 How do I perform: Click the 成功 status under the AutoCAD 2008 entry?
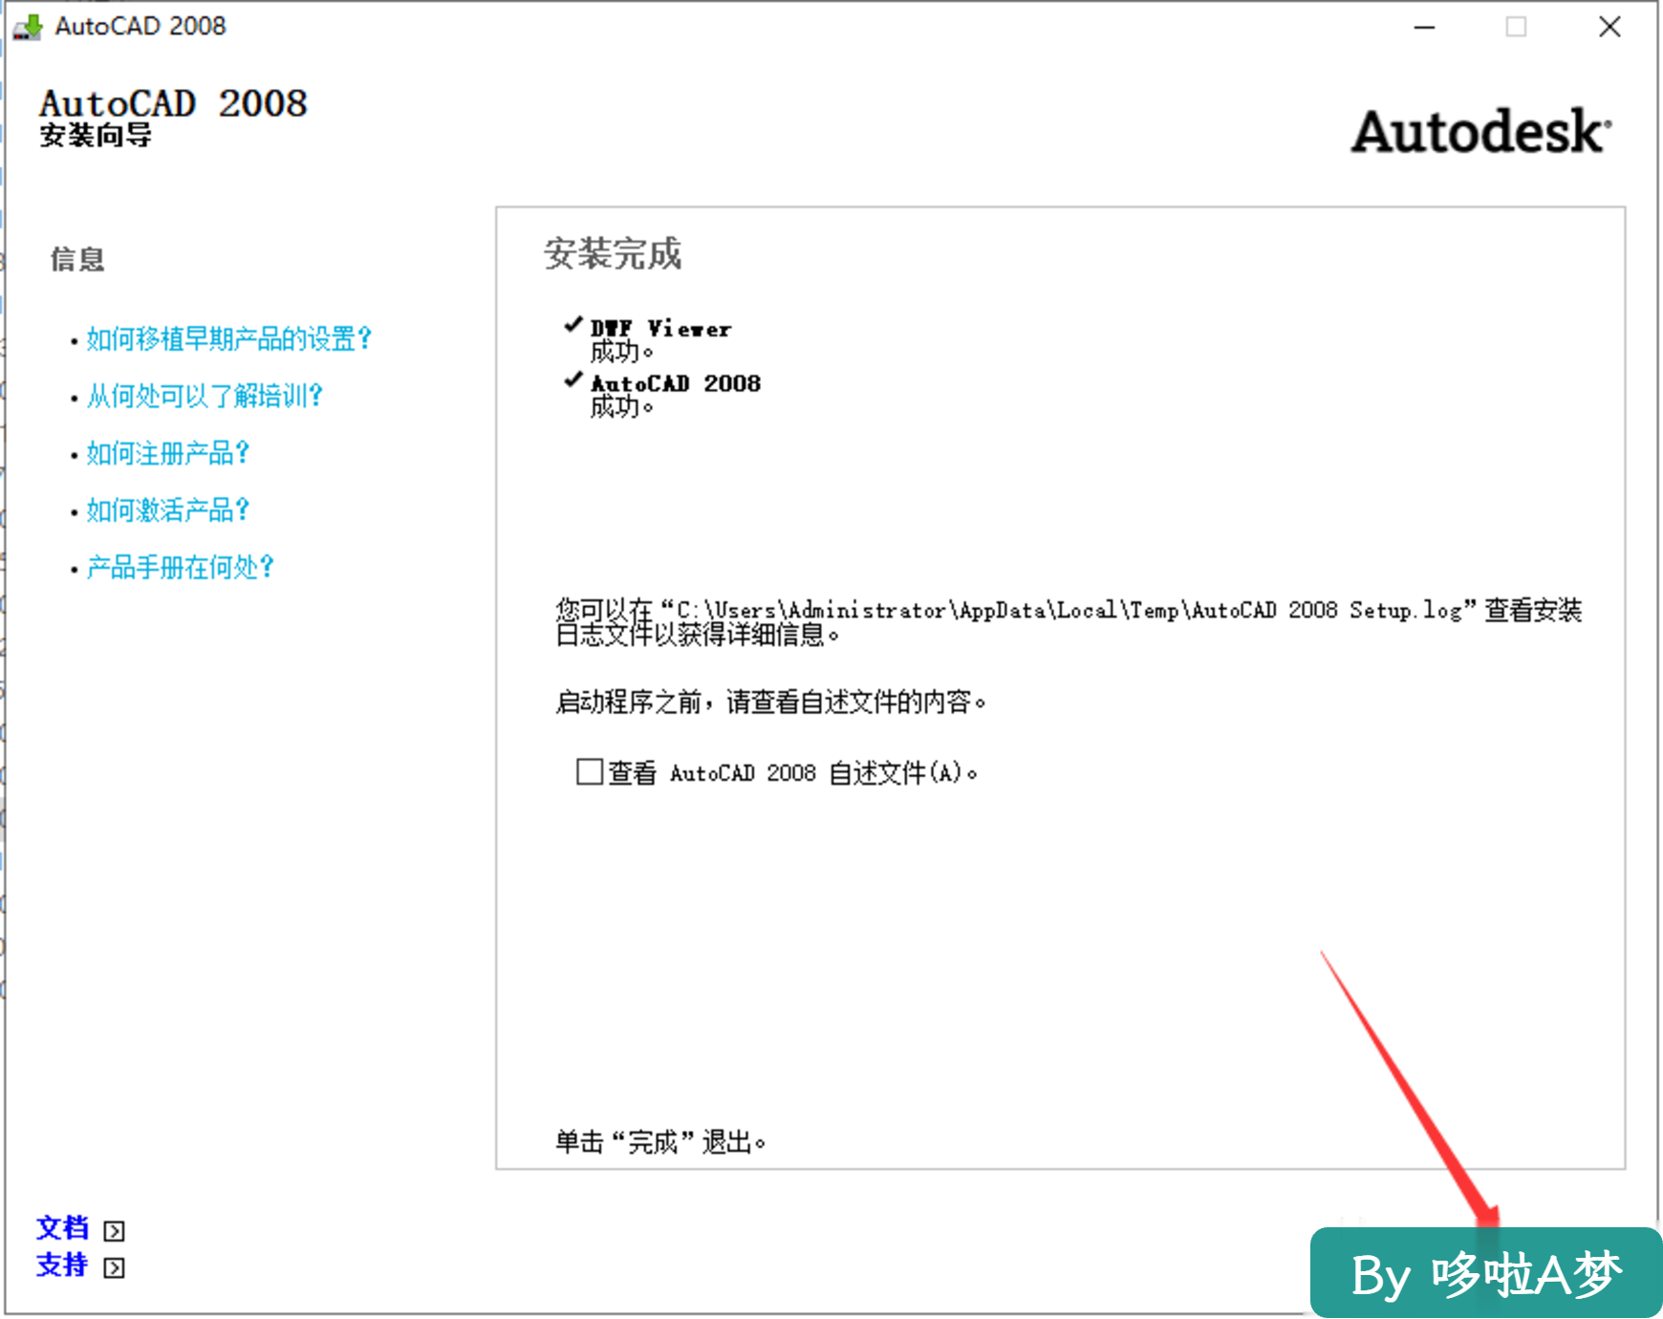621,407
